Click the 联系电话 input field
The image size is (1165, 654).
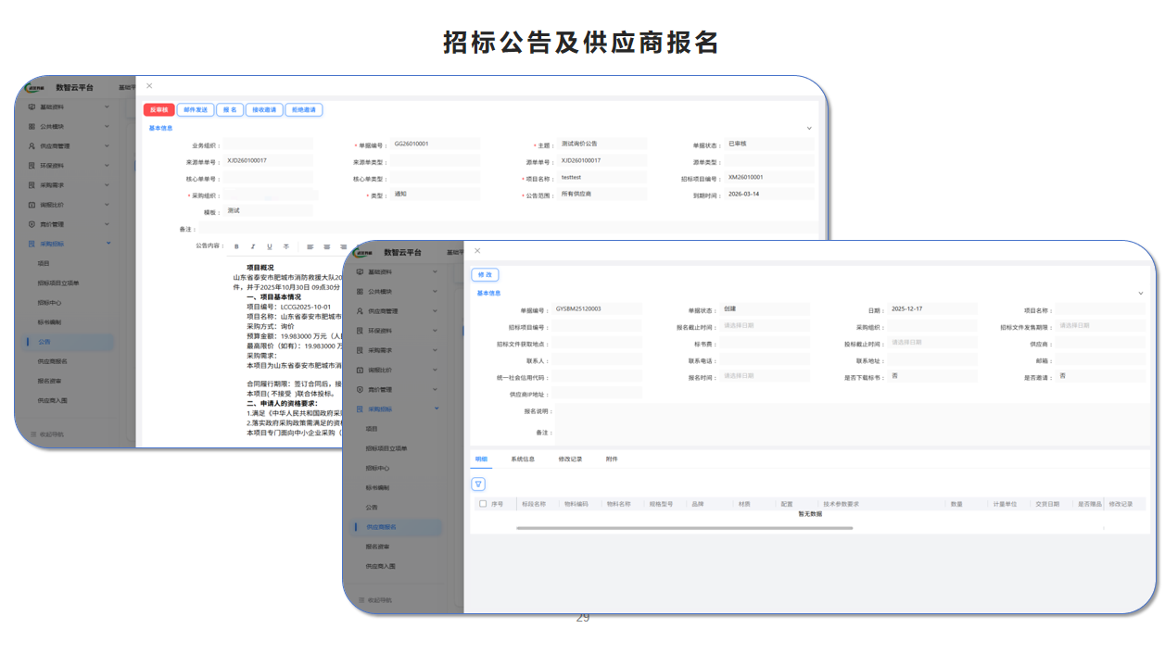(x=765, y=359)
